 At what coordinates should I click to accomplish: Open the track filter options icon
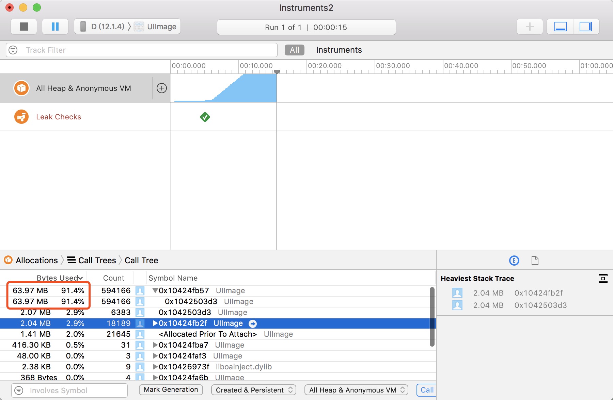coord(13,50)
